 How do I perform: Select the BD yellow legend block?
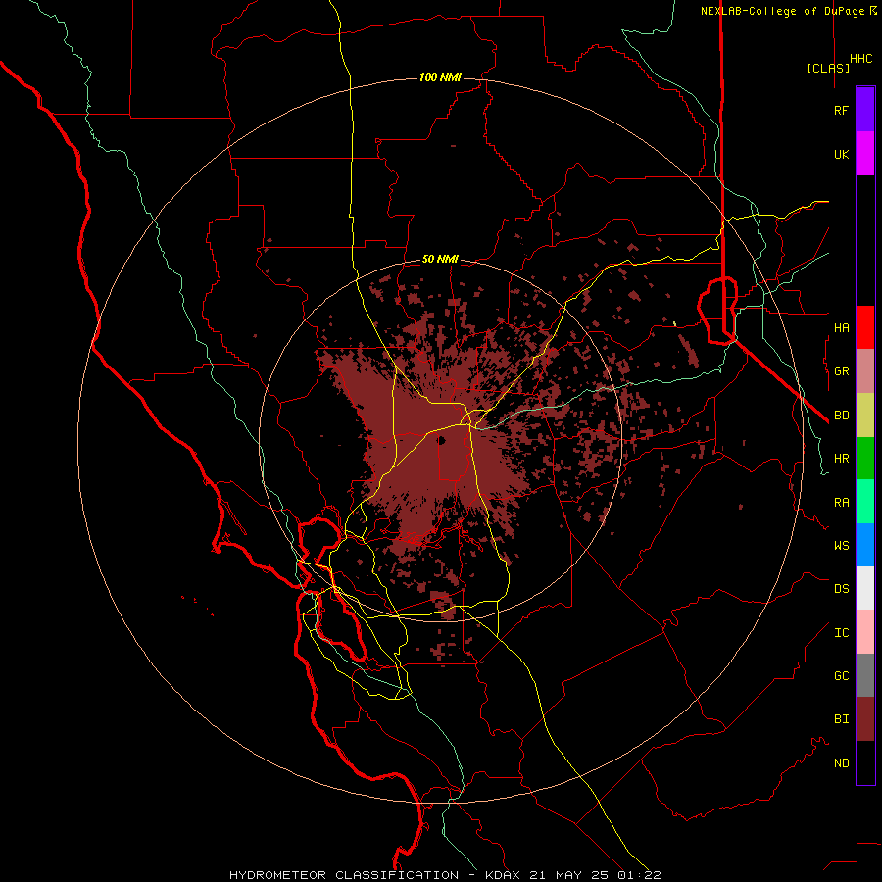[x=865, y=416]
